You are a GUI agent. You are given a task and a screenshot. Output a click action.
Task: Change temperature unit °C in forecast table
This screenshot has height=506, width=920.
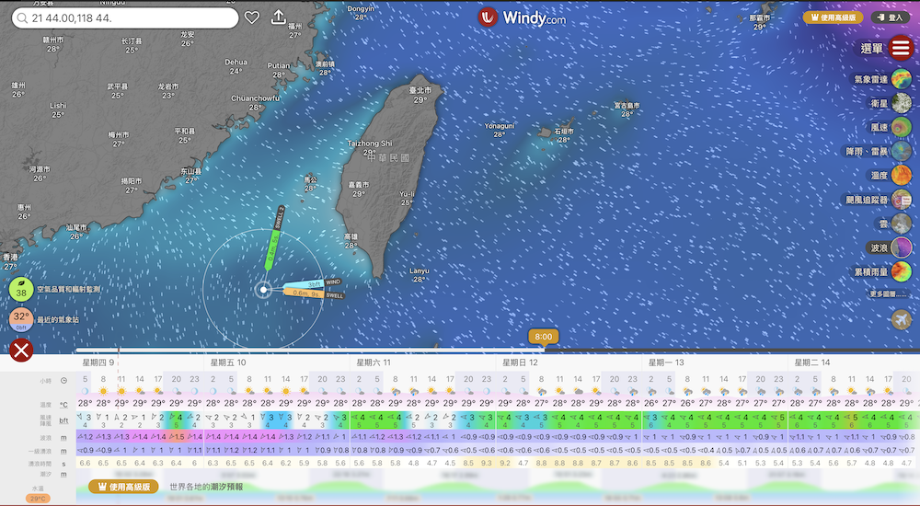tap(63, 404)
